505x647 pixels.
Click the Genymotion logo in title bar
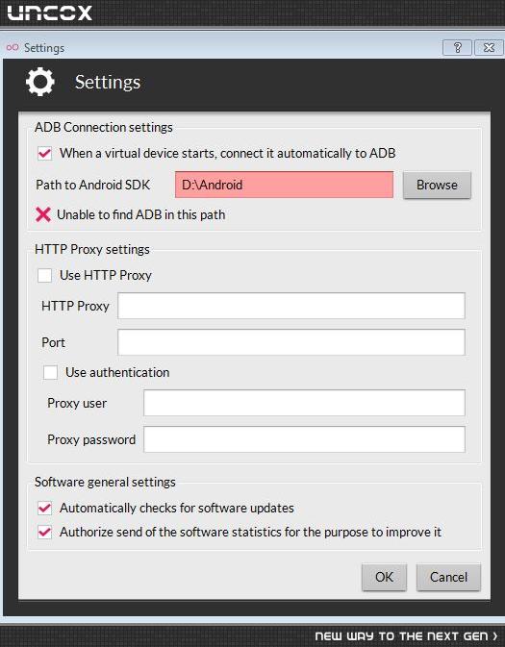13,47
